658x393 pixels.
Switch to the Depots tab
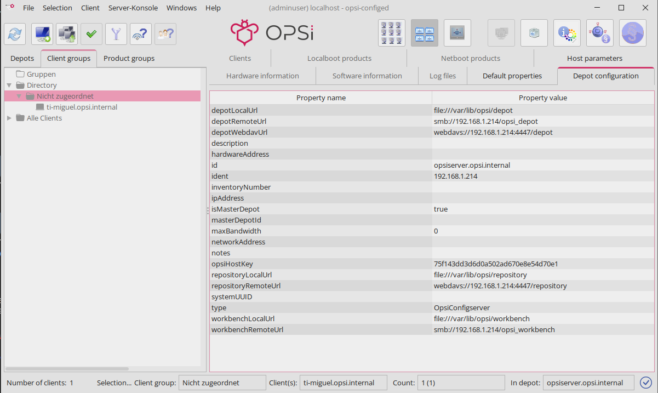(x=22, y=58)
